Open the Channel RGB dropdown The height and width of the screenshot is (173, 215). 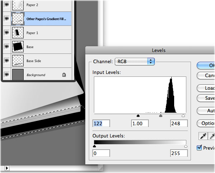pyautogui.click(x=135, y=61)
